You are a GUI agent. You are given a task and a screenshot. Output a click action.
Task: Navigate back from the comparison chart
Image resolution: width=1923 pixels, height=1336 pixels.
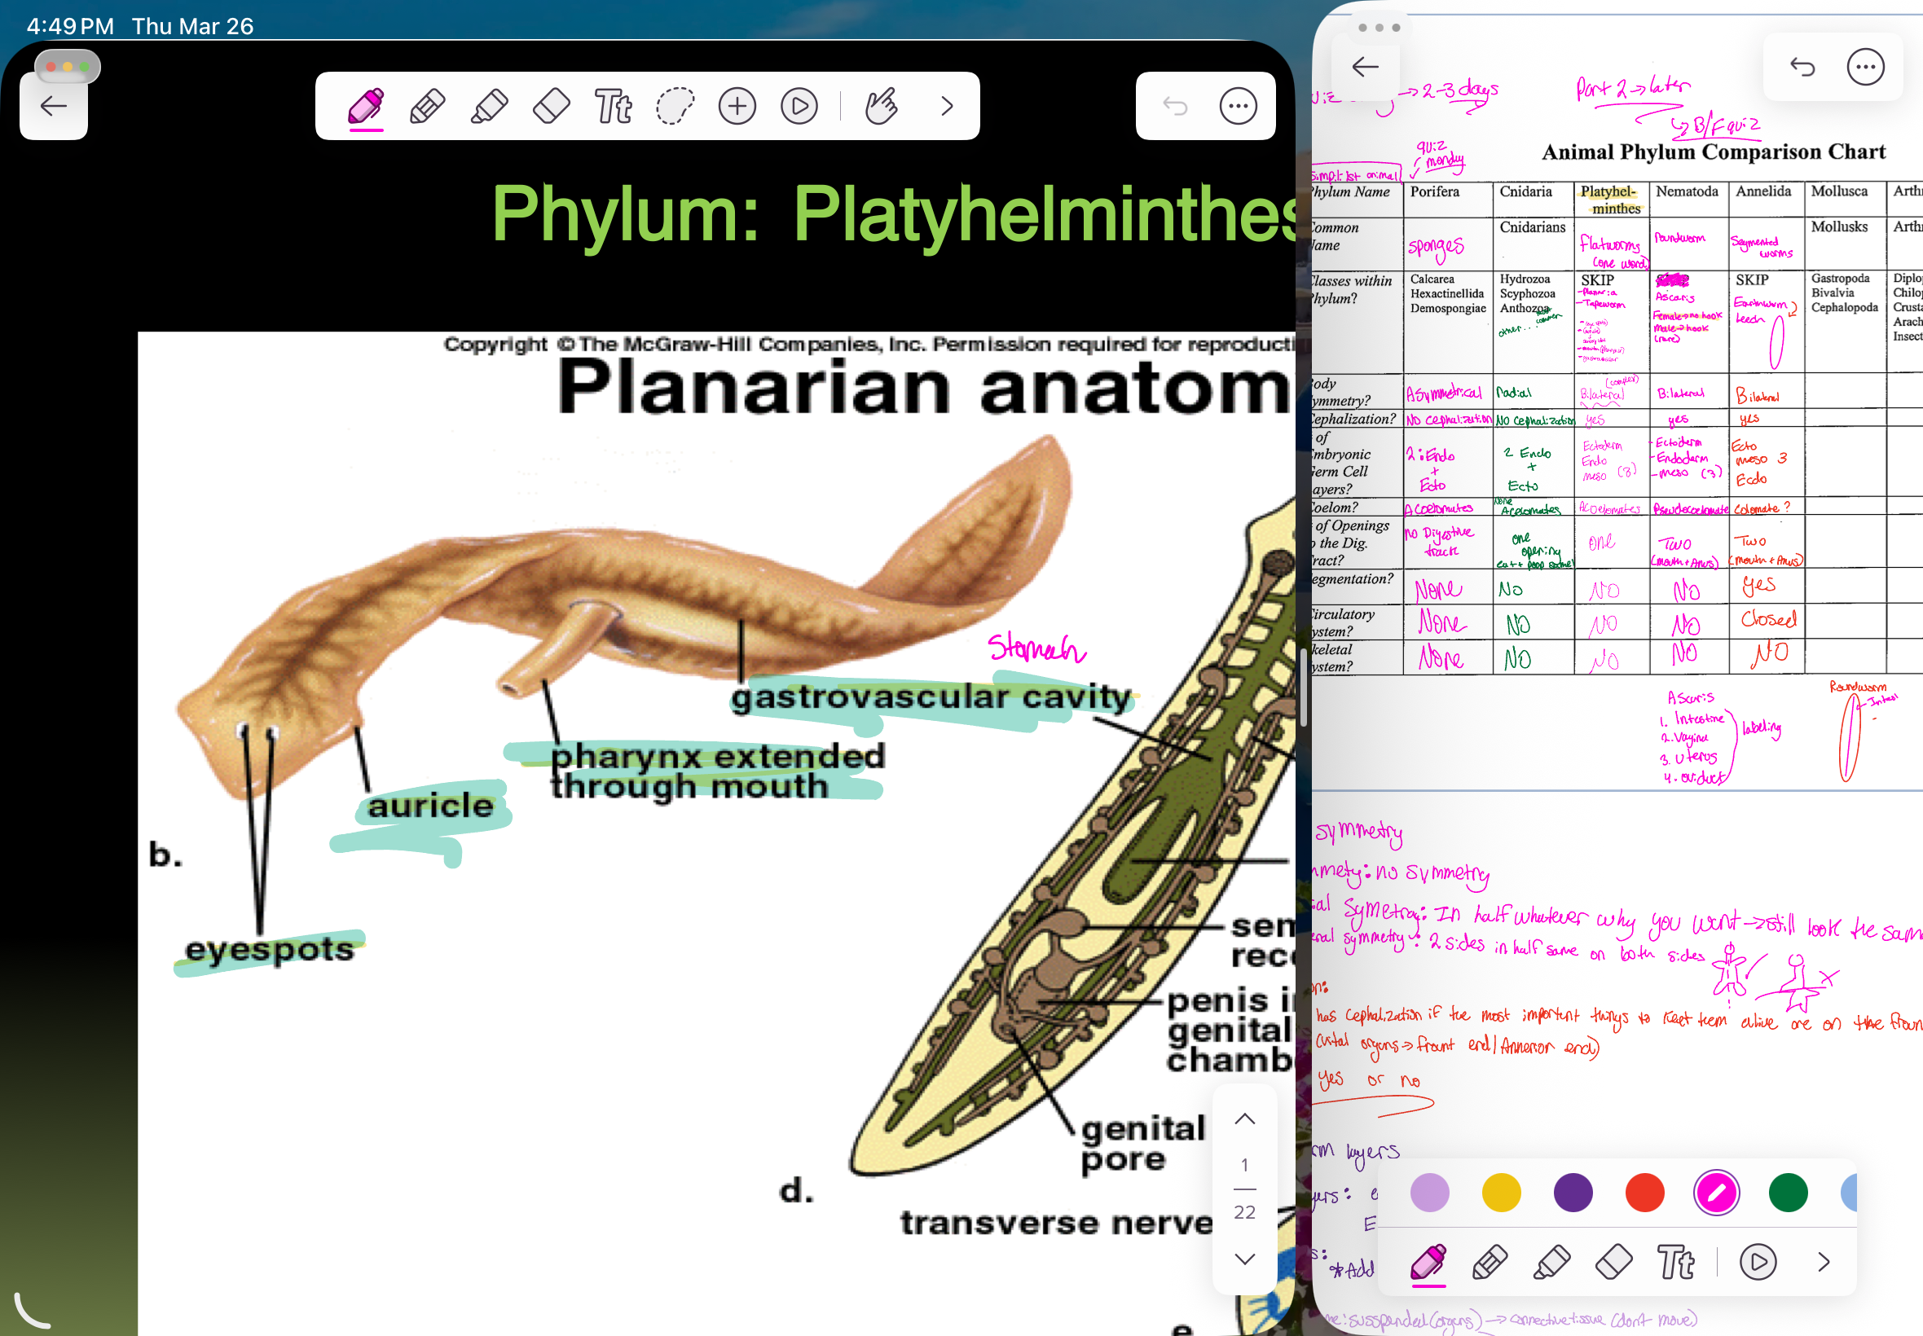(1365, 67)
